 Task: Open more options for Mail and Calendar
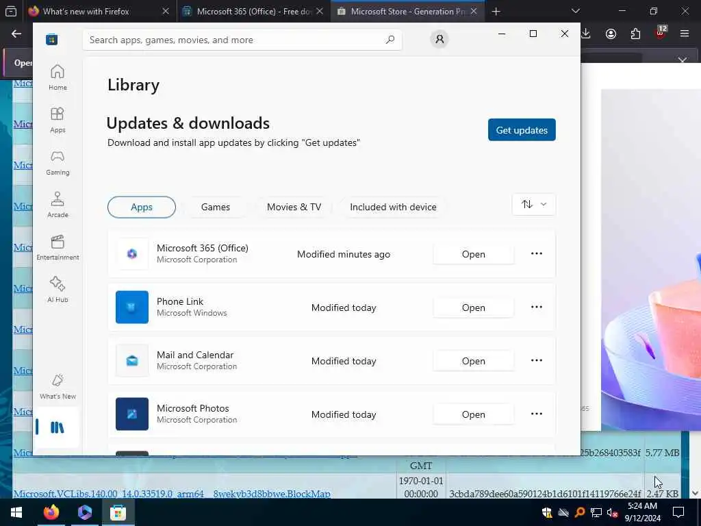tap(537, 360)
